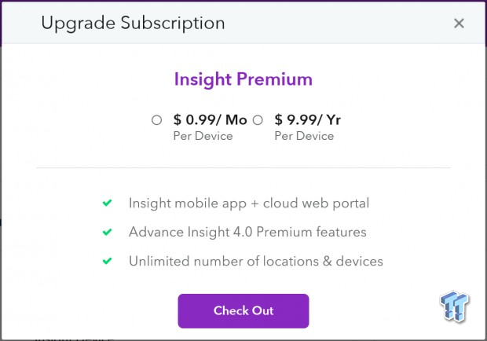The width and height of the screenshot is (487, 341).
Task: Click the $ 9.99/ Yr price label
Action: (307, 120)
